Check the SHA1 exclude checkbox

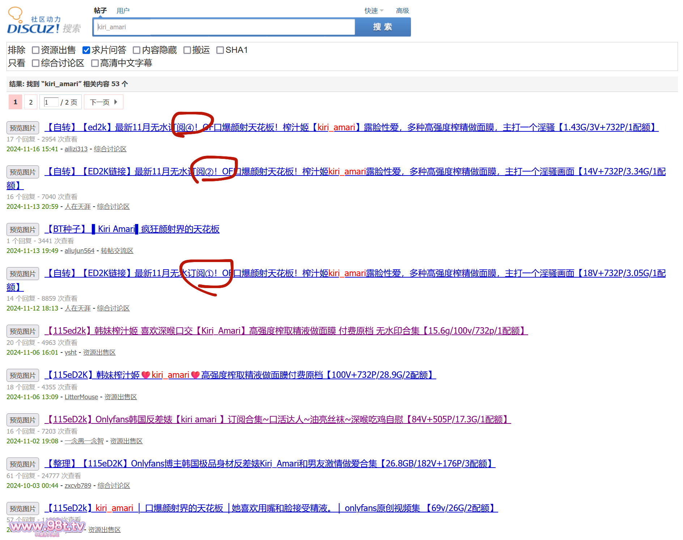[220, 50]
